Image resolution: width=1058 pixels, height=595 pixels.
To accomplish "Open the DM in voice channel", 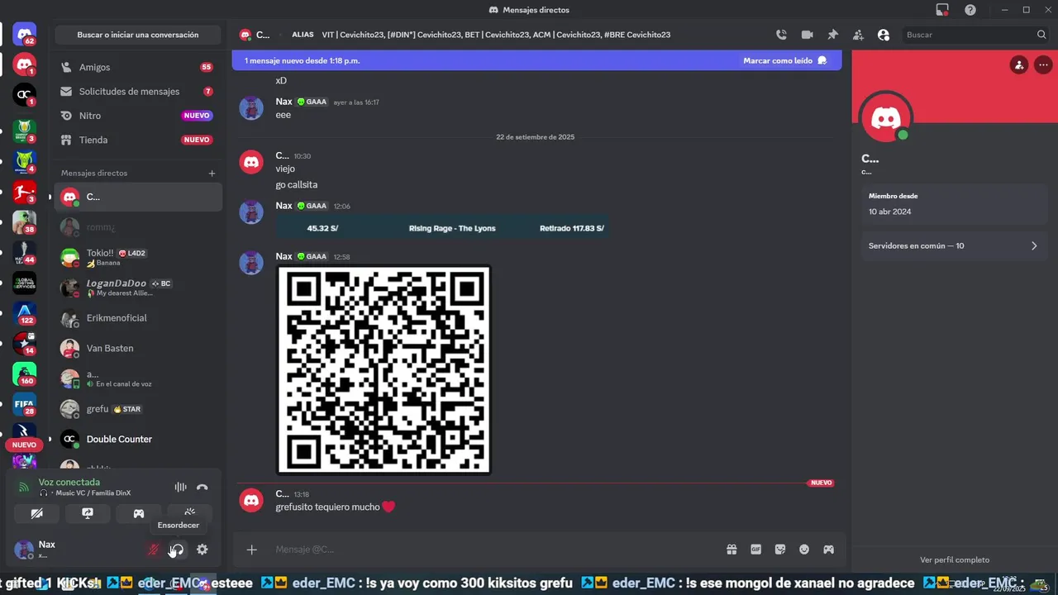I will pos(137,378).
